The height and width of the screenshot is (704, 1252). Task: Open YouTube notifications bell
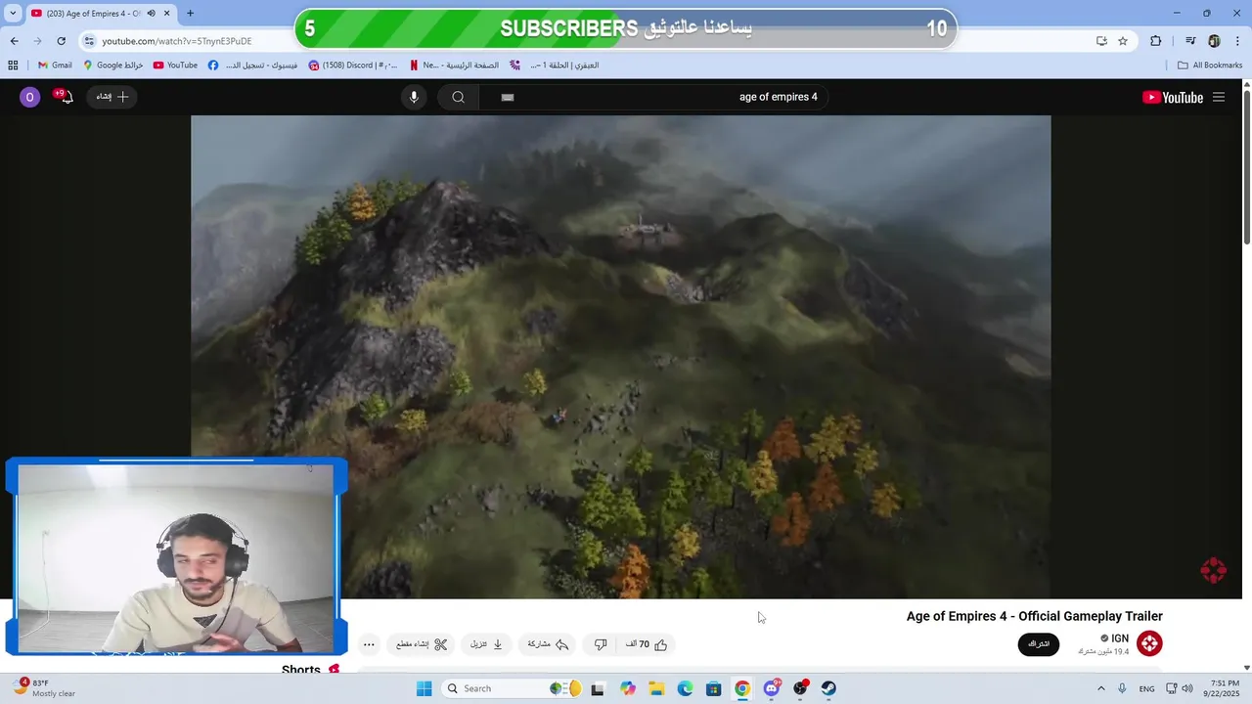click(65, 96)
